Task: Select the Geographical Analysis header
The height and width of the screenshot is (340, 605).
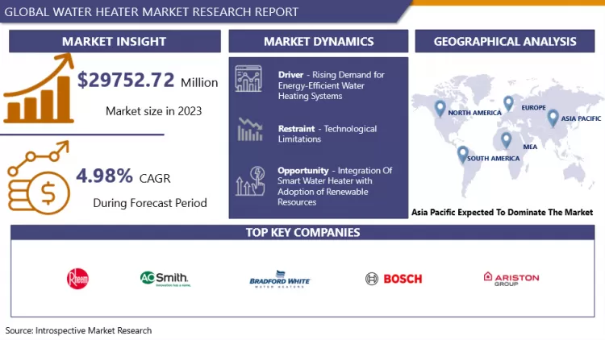Action: (505, 41)
